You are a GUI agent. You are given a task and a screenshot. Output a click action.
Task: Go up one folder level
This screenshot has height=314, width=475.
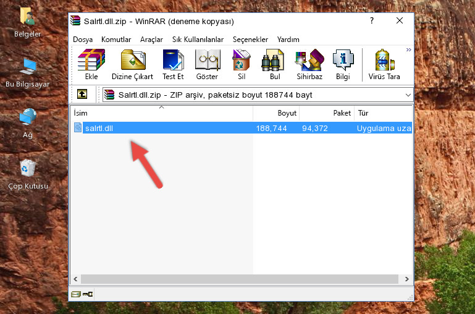click(82, 94)
